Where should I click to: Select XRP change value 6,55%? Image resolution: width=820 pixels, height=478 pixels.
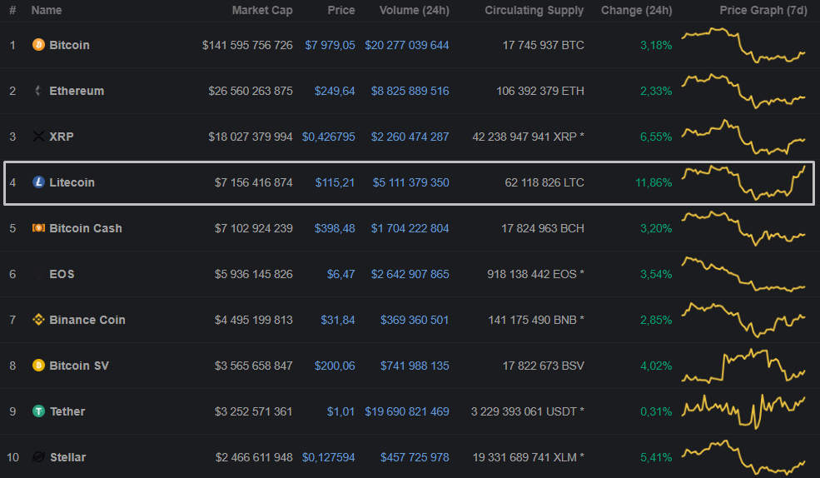(x=656, y=137)
